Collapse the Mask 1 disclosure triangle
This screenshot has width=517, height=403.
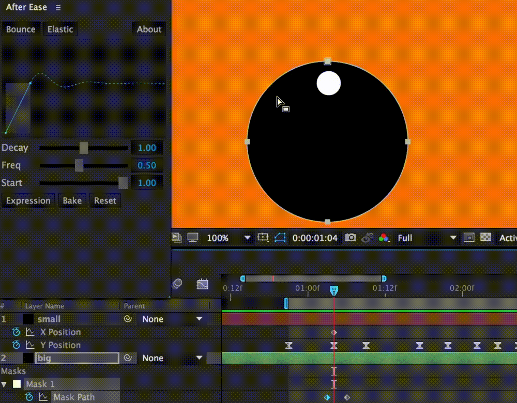4,384
